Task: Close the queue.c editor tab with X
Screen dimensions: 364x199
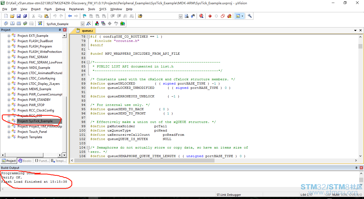Action: click(x=361, y=31)
